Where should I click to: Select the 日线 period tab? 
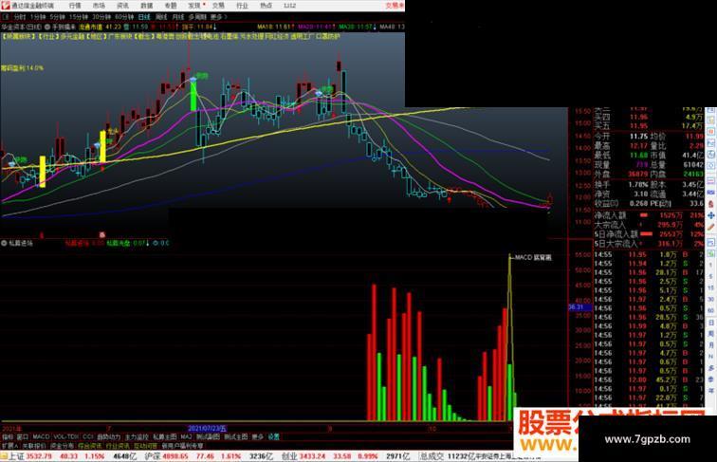click(144, 17)
